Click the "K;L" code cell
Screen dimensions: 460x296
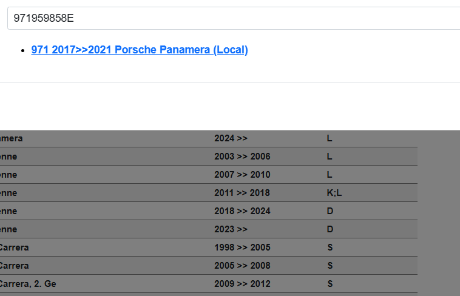click(x=334, y=193)
